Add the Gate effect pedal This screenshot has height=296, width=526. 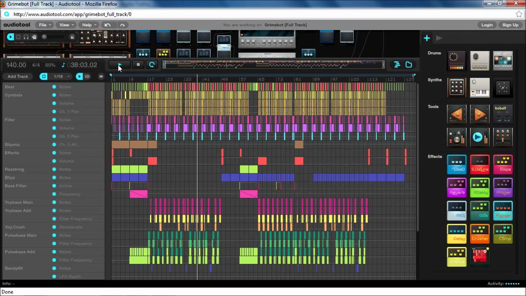tap(480, 210)
